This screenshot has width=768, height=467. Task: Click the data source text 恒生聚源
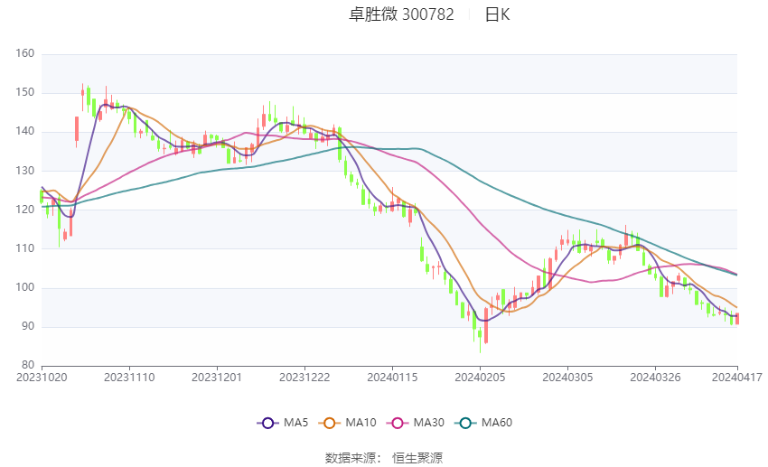pos(417,458)
